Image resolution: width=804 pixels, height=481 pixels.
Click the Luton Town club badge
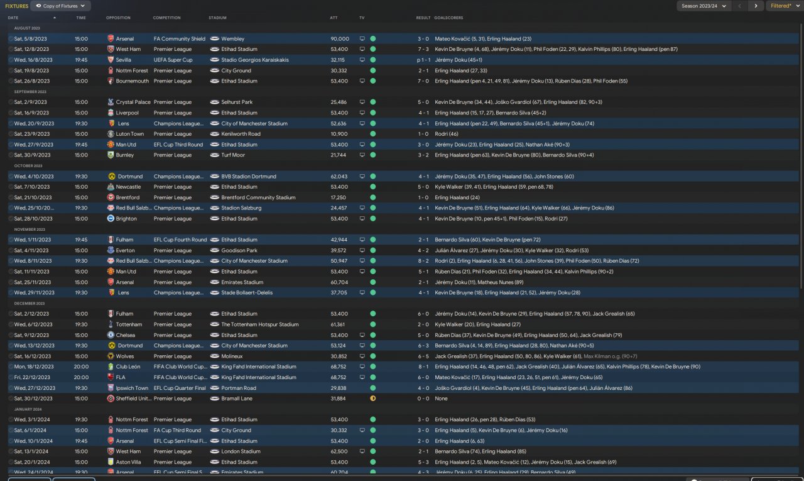click(111, 134)
